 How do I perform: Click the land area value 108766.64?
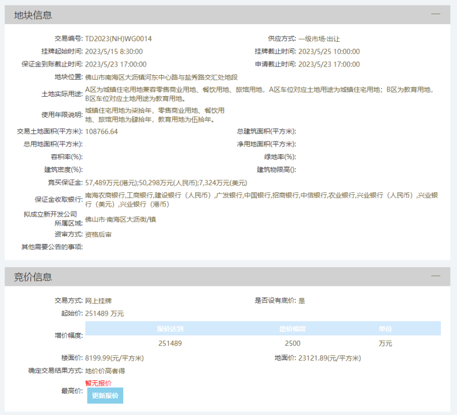(x=101, y=131)
